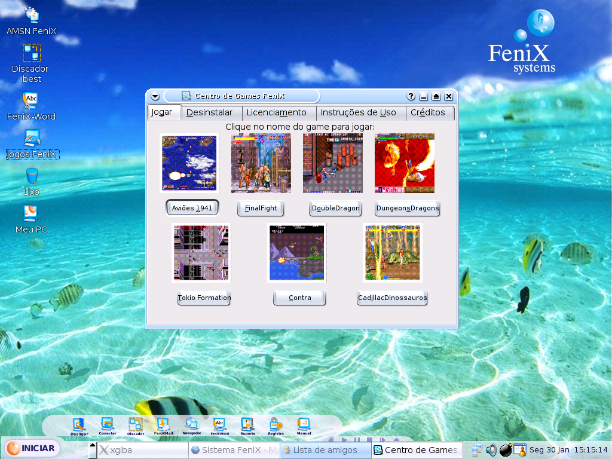Open FeniXMail from the dock

click(x=164, y=426)
